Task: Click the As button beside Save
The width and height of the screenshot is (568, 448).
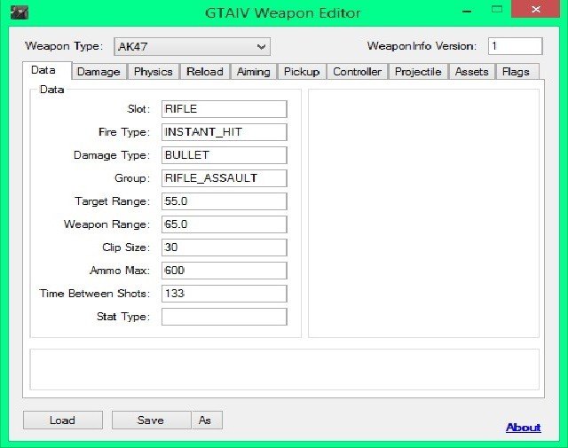Action: (206, 420)
